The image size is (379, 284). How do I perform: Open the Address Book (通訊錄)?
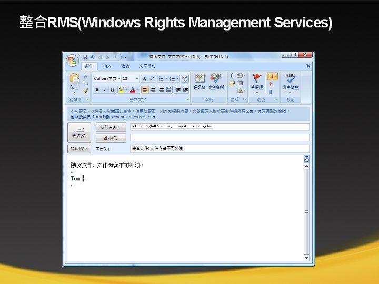tap(200, 82)
